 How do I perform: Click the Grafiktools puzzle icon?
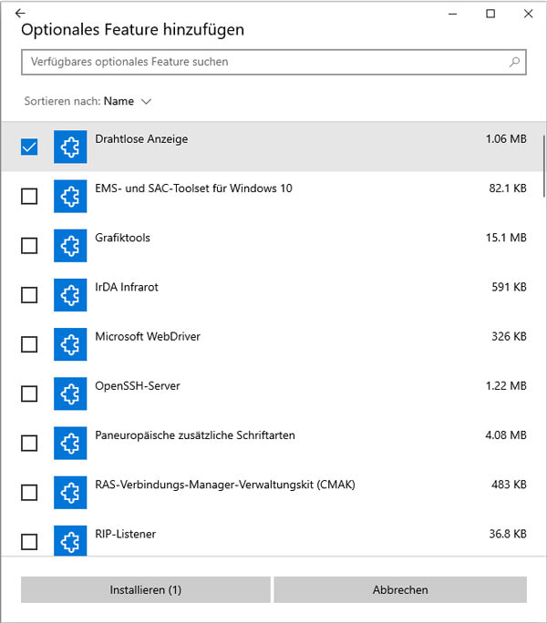click(x=69, y=245)
